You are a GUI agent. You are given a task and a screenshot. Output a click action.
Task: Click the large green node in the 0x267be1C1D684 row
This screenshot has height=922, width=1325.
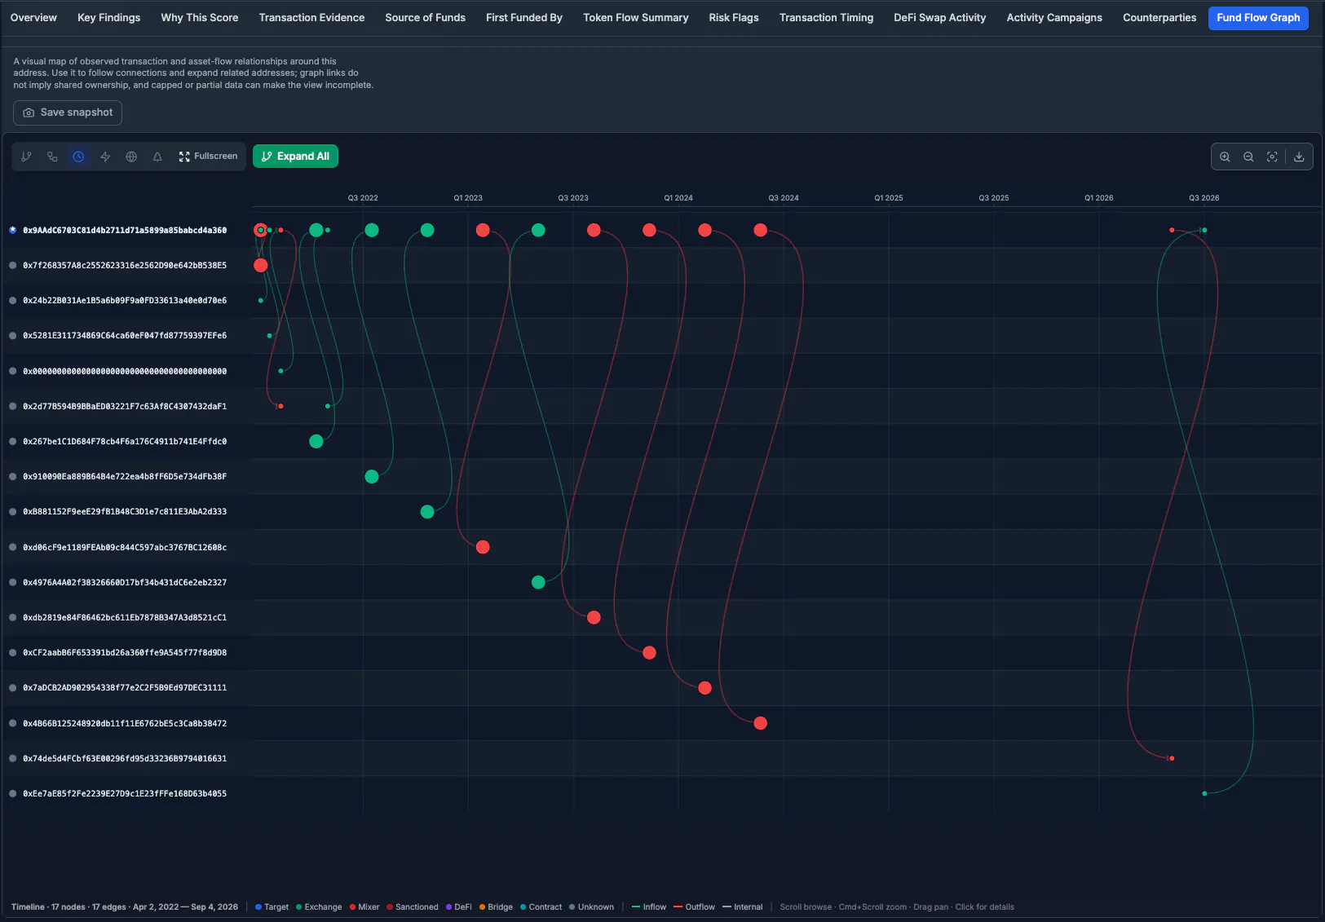tap(316, 441)
